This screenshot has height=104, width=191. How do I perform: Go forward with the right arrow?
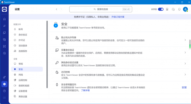(x=62, y=9)
